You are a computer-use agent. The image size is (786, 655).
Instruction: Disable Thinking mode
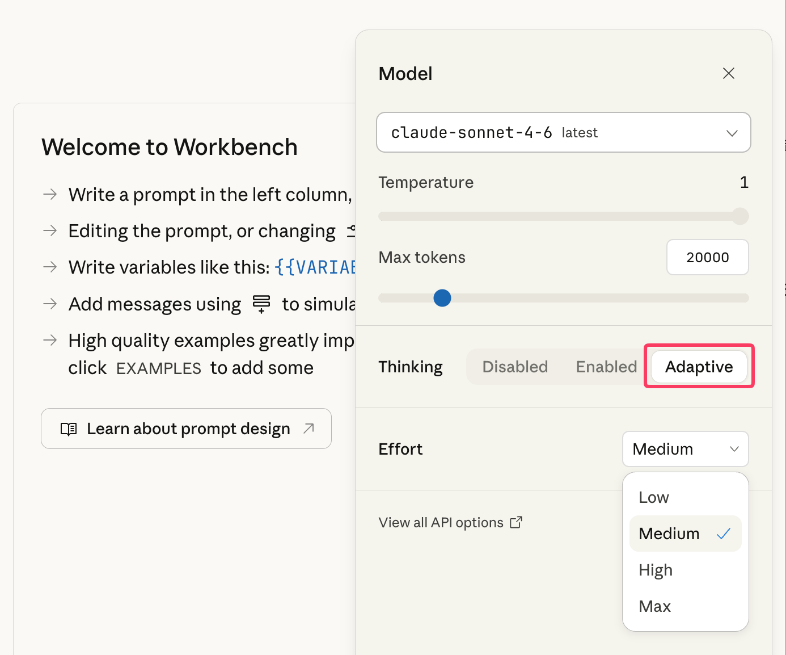(515, 367)
